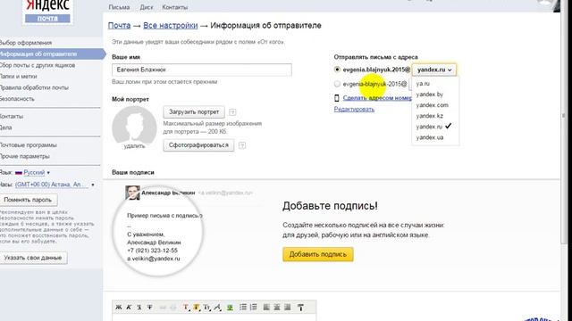Open the text color picker
This screenshot has width=572, height=321.
point(186,307)
